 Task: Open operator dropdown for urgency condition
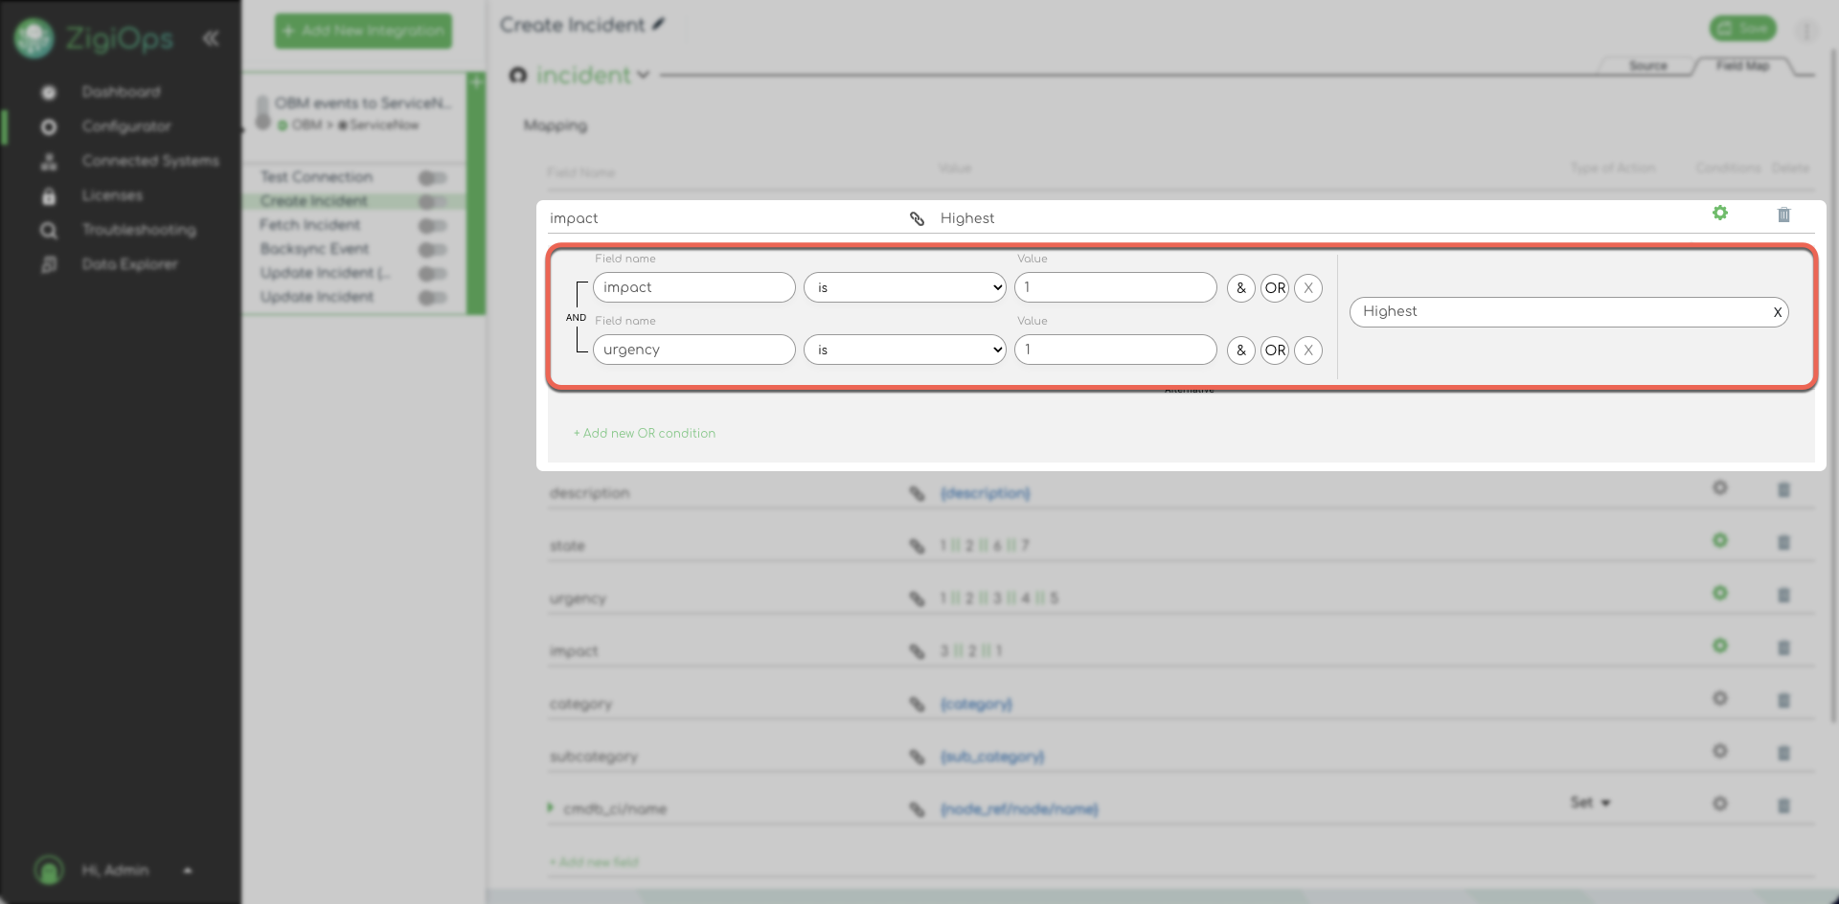click(x=904, y=350)
